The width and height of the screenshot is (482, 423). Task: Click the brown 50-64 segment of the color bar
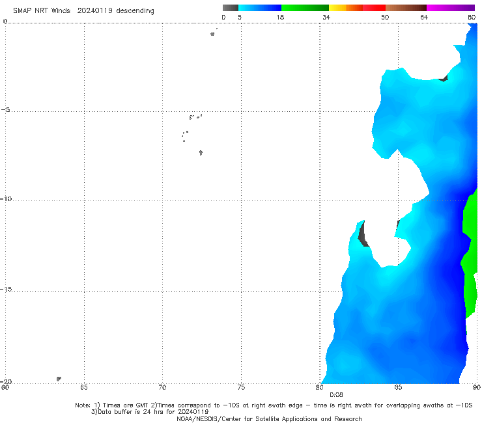[406, 8]
